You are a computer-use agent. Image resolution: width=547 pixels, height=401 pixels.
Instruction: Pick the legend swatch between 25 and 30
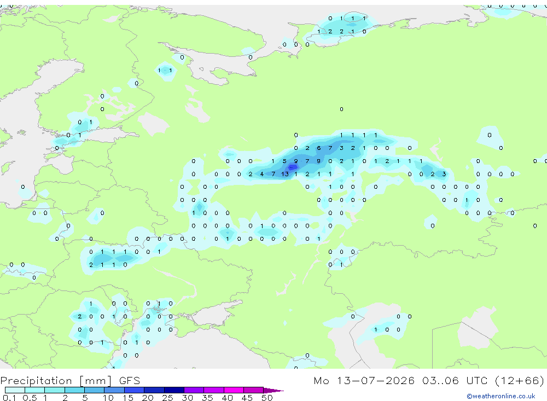coord(174,390)
